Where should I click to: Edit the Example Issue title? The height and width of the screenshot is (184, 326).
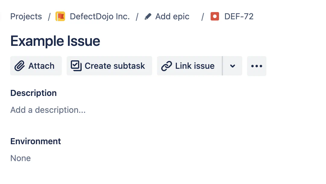coord(55,41)
